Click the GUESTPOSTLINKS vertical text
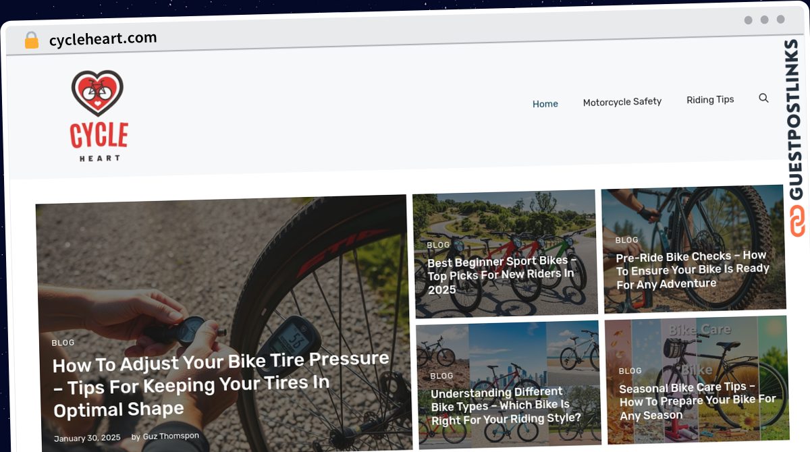 click(795, 120)
